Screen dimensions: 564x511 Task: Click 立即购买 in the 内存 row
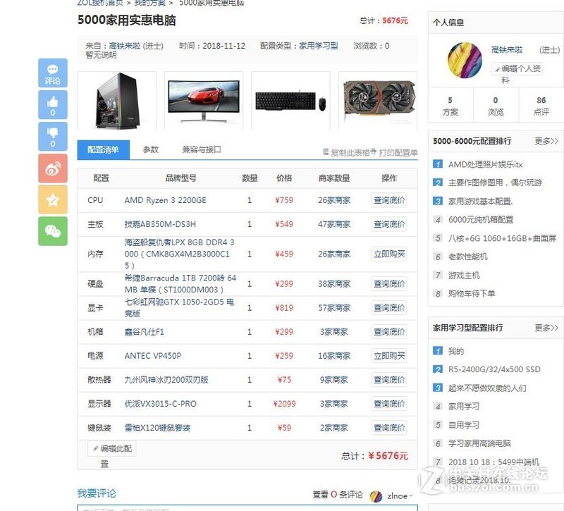[389, 254]
